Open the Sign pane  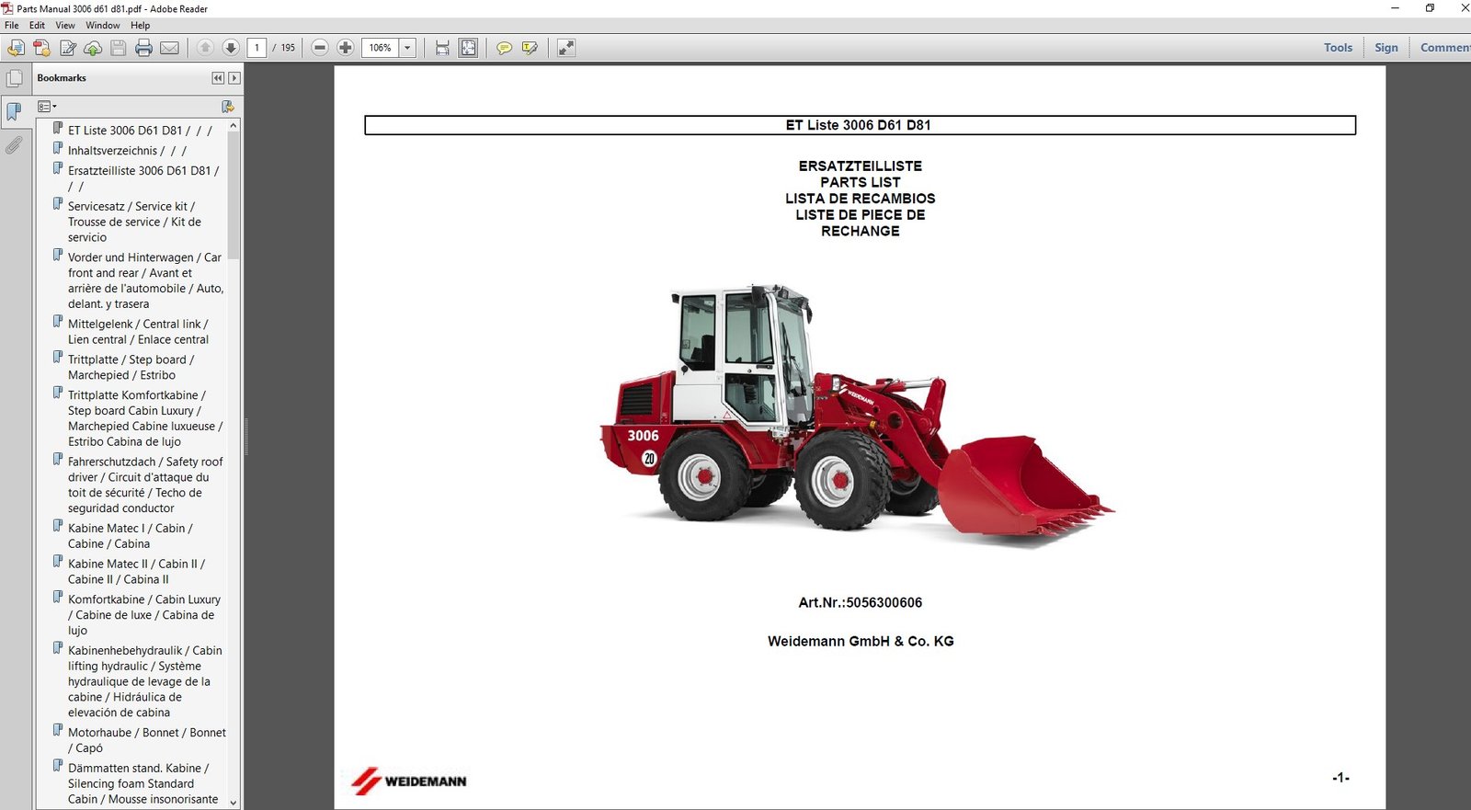pos(1385,48)
